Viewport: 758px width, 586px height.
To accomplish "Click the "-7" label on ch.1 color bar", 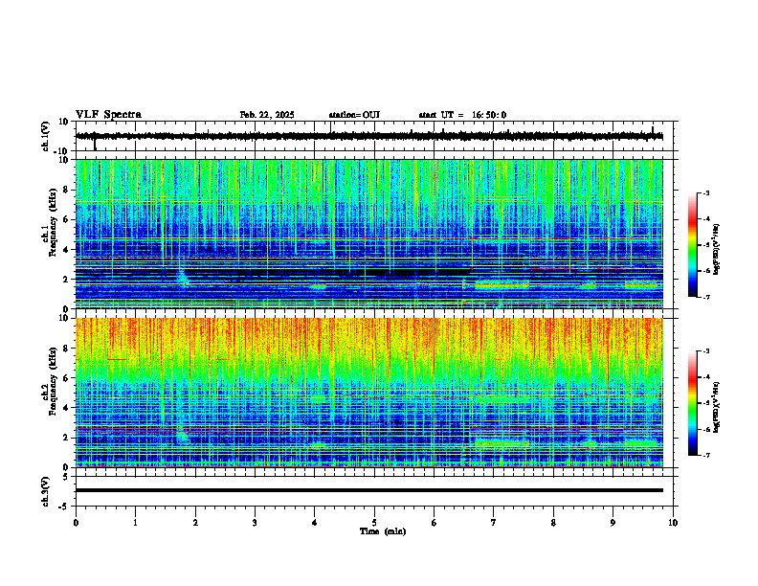I will pos(706,297).
